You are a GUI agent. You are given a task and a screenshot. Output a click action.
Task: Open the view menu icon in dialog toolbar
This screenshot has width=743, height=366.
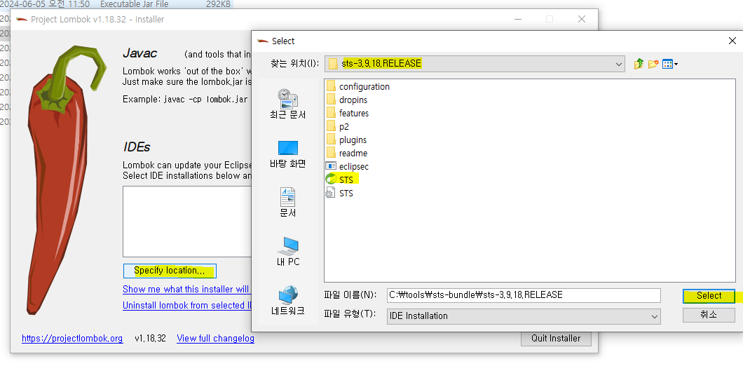pyautogui.click(x=669, y=64)
